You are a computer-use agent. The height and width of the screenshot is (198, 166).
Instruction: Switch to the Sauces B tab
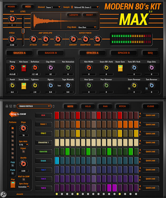51,53
